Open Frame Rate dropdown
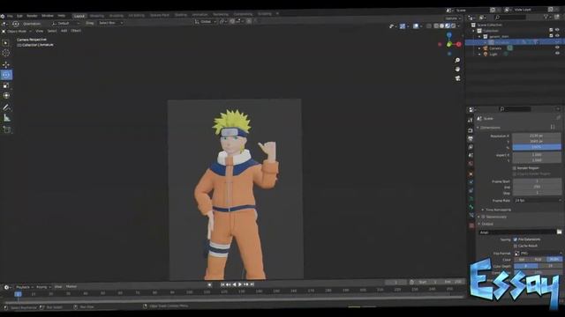The image size is (565, 317). pos(538,201)
